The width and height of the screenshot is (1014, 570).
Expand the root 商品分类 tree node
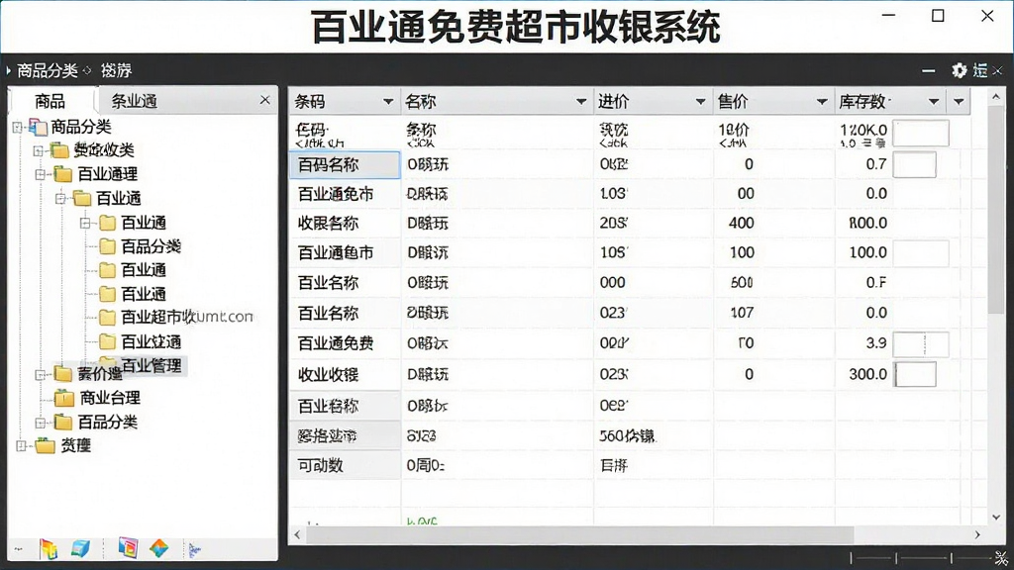click(18, 128)
